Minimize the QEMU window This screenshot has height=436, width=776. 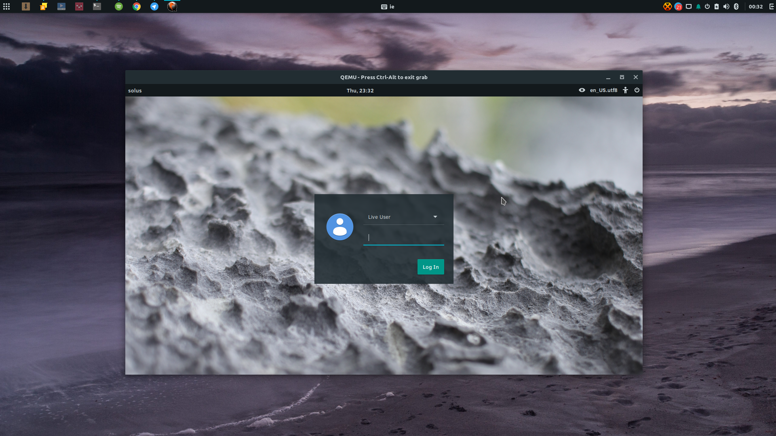(x=608, y=77)
